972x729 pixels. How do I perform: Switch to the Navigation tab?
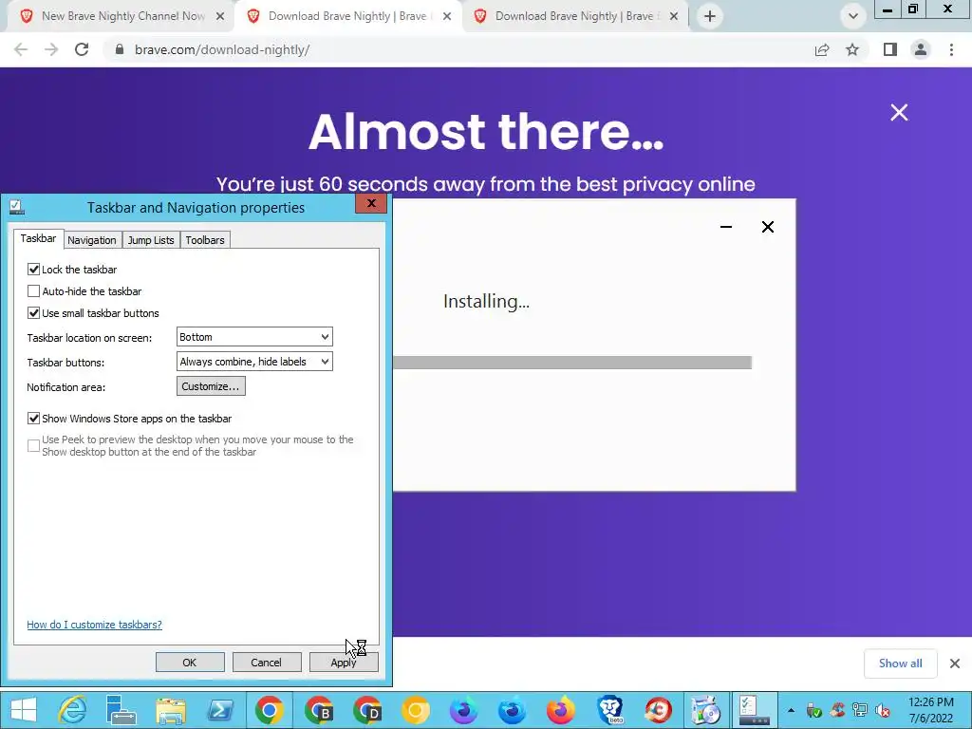coord(92,240)
